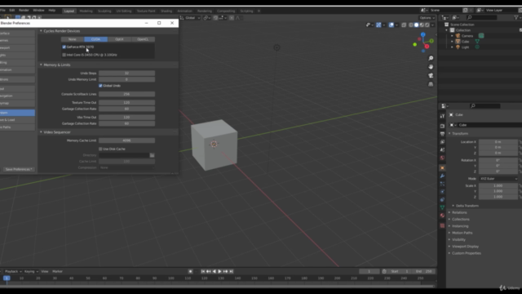Open the Keymap preferences section

(17, 104)
